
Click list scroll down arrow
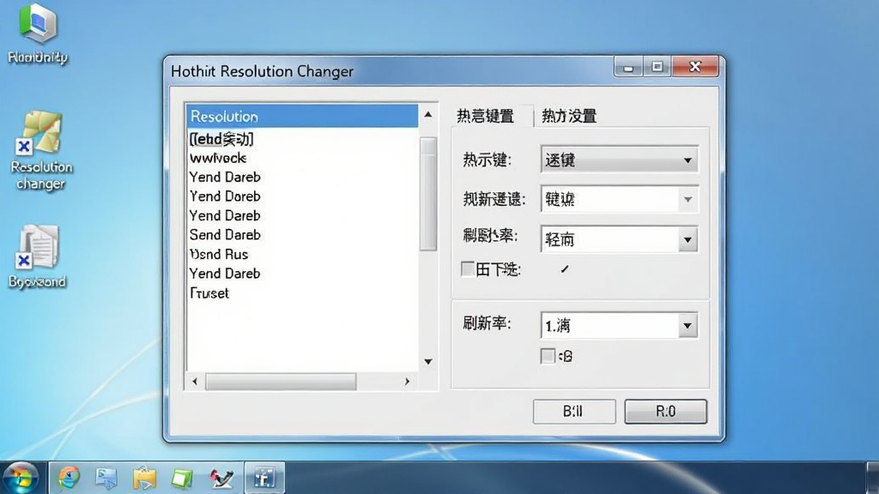pyautogui.click(x=428, y=362)
